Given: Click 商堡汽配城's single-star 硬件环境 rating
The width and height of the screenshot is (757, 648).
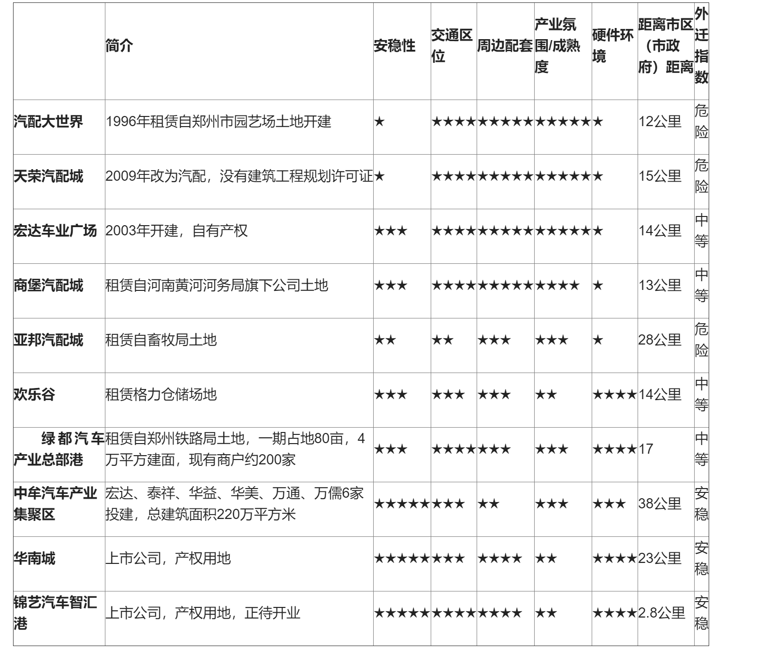Looking at the screenshot, I should (598, 286).
